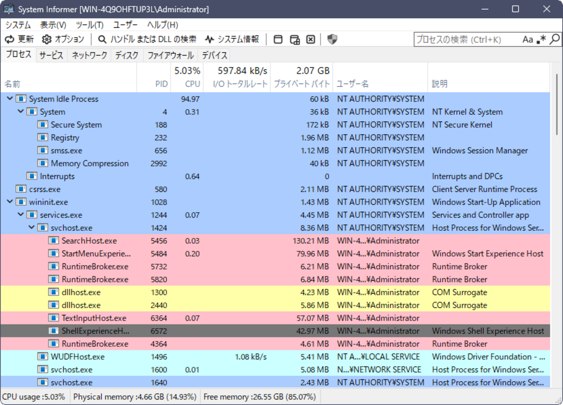The width and height of the screenshot is (563, 405).
Task: Sort by the プライベート バイト column header
Action: point(302,78)
